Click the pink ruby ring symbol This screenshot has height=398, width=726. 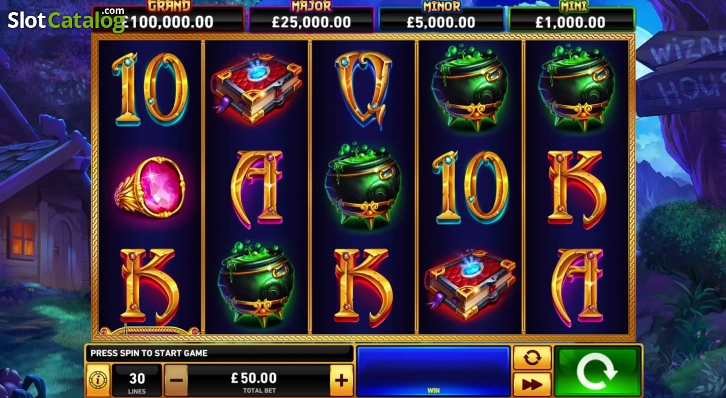(x=149, y=188)
